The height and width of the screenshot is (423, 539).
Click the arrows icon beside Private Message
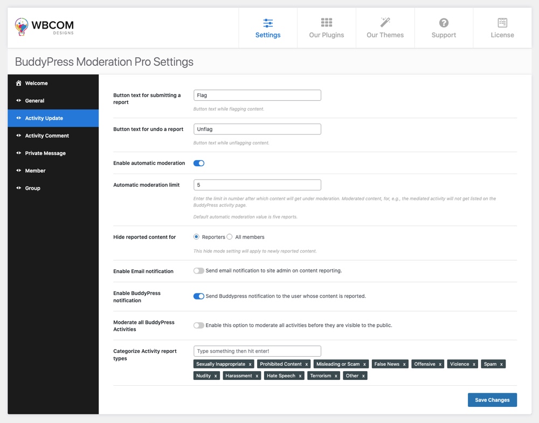click(x=18, y=153)
